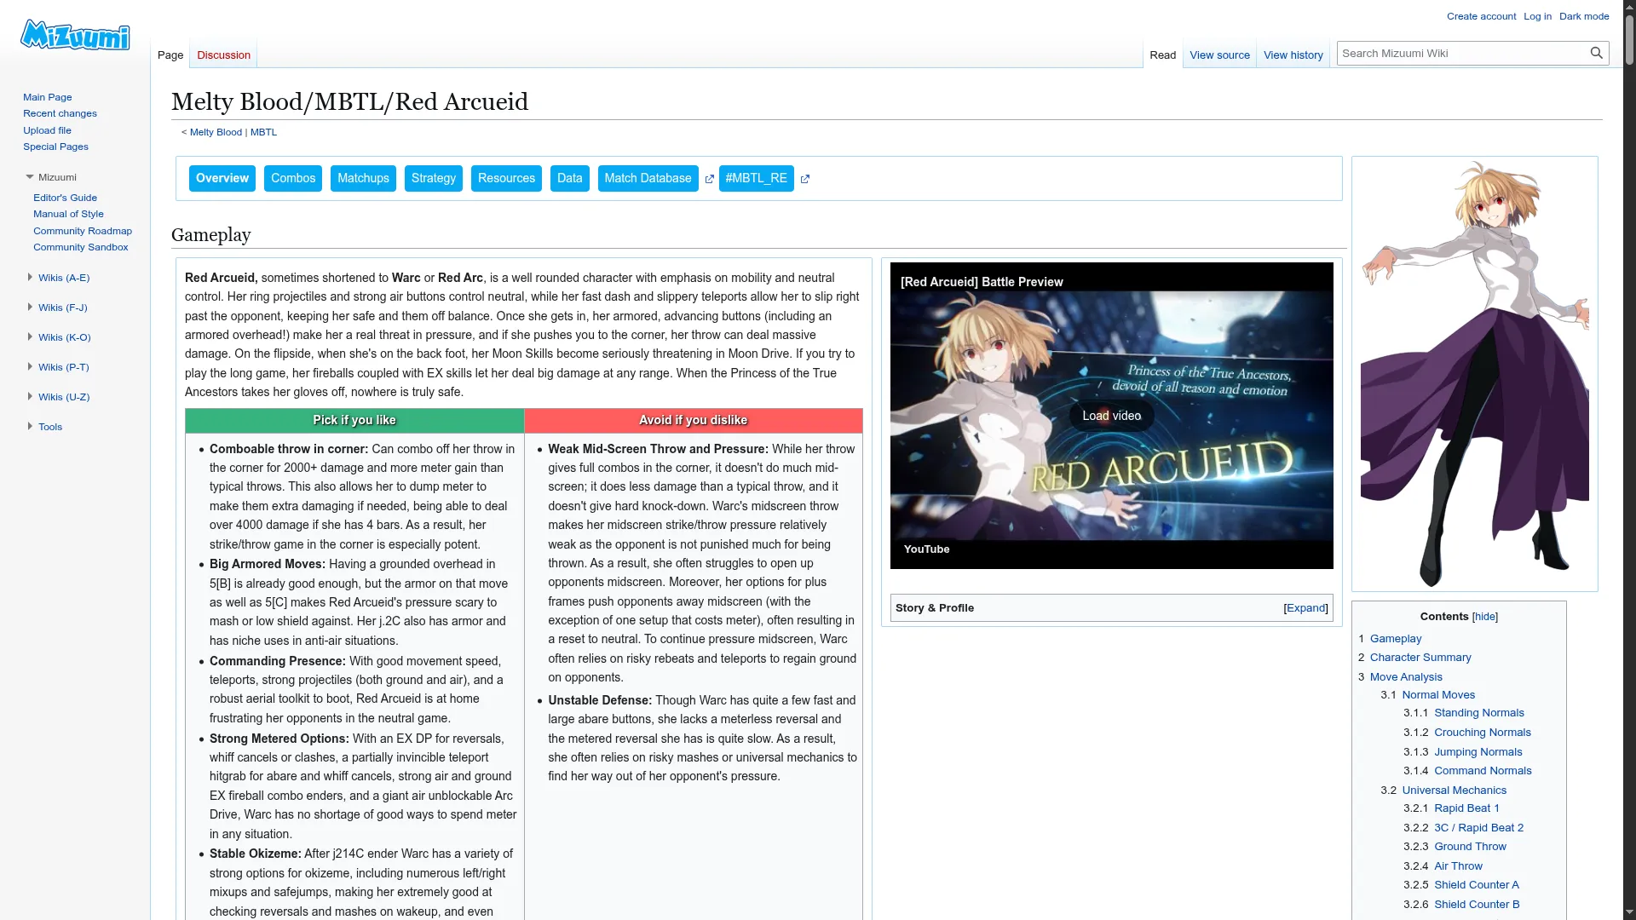Image resolution: width=1636 pixels, height=920 pixels.
Task: Collapse the Mizuumi sidebar section arrow
Action: (30, 177)
